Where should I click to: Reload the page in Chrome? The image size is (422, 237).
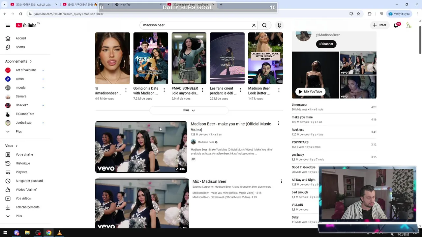(20, 14)
